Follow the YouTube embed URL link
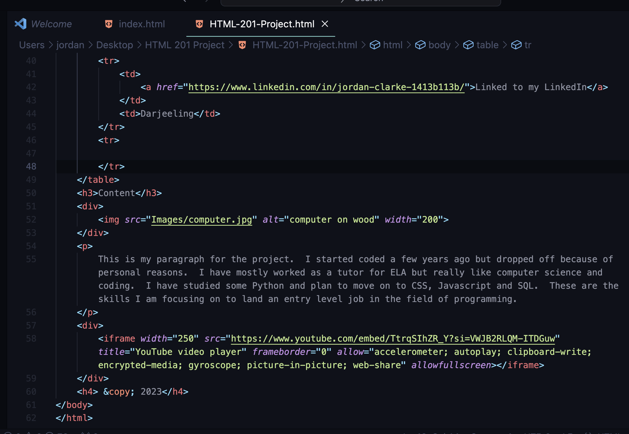The height and width of the screenshot is (434, 629). coord(393,339)
